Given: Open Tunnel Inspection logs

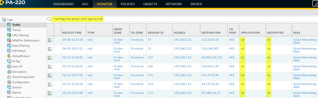Looking at the screenshot, I should click(x=23, y=77).
